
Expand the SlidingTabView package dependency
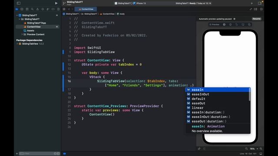tap(17, 44)
